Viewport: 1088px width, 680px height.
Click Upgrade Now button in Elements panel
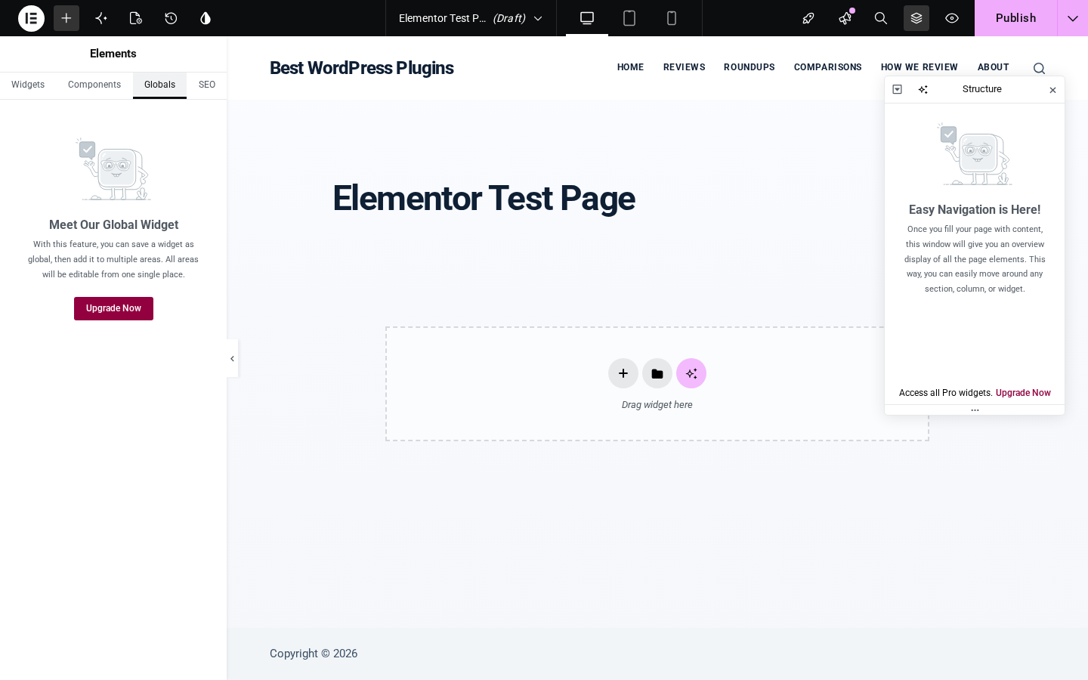[113, 308]
